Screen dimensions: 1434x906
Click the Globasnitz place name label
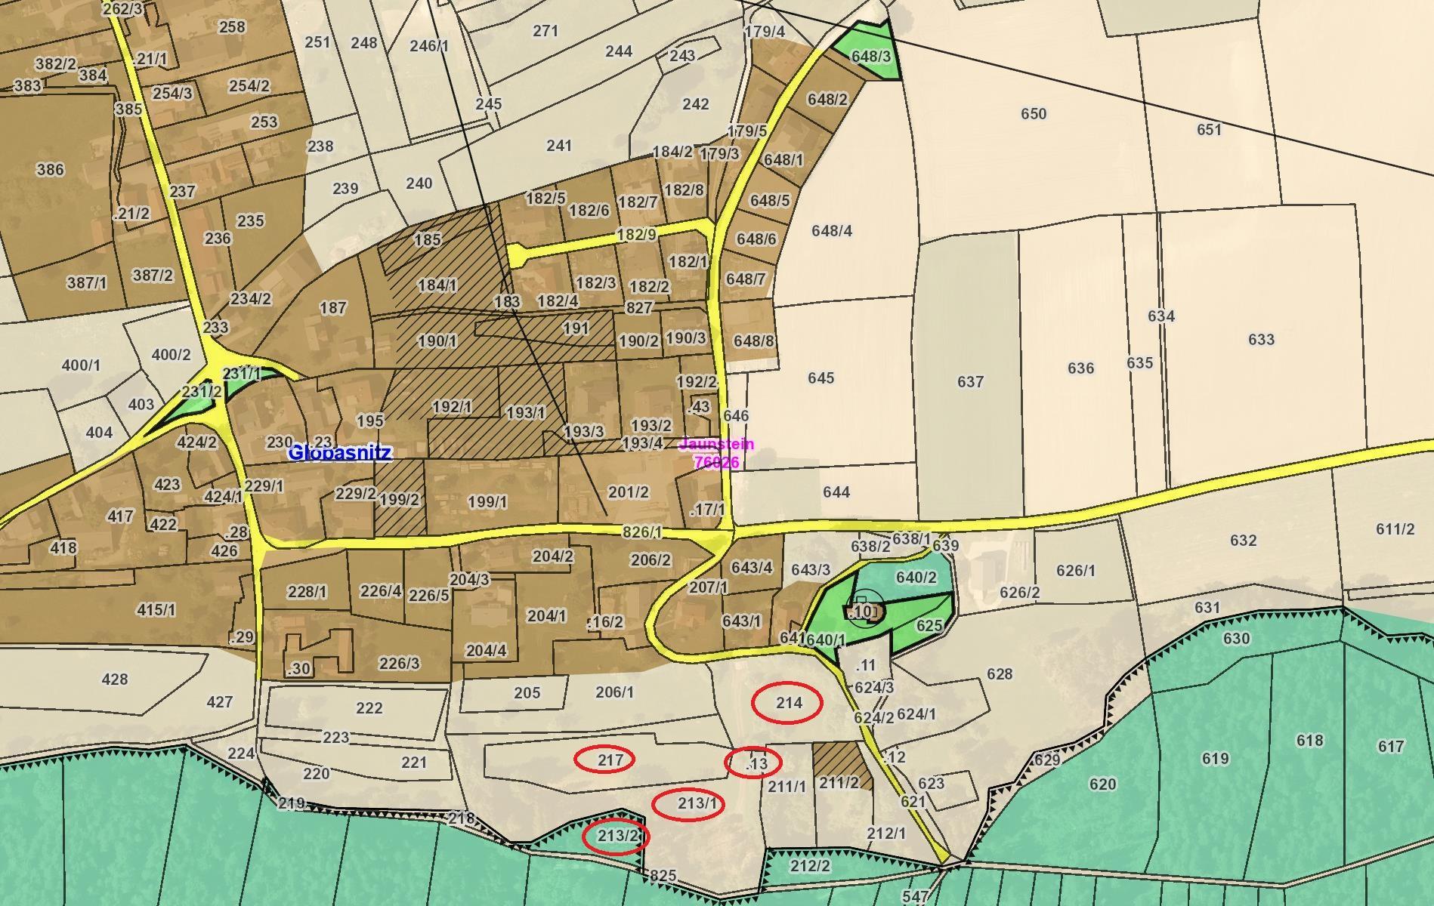pyautogui.click(x=340, y=453)
